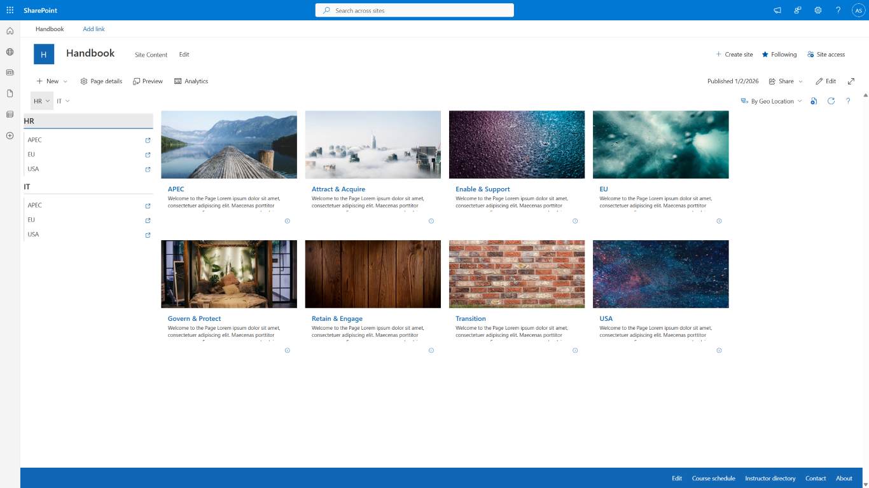Click the megaphone notifications icon
The height and width of the screenshot is (488, 869).
click(777, 10)
